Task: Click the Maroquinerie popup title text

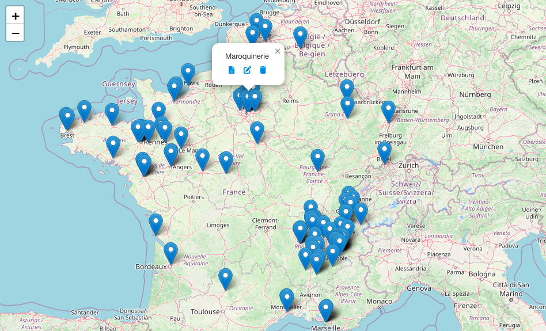Action: click(247, 56)
